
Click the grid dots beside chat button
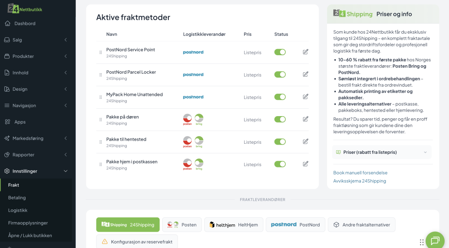click(x=421, y=242)
